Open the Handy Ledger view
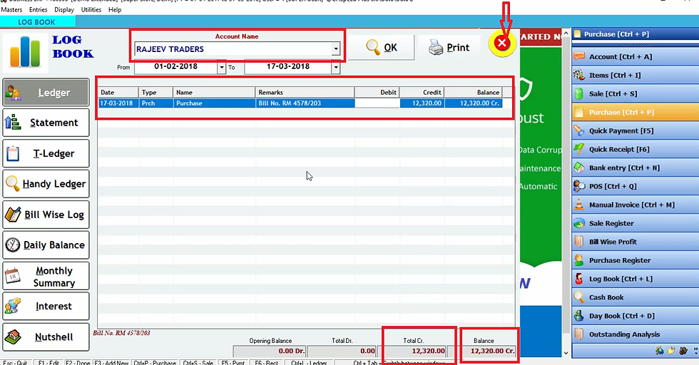The width and height of the screenshot is (699, 365). pyautogui.click(x=46, y=184)
